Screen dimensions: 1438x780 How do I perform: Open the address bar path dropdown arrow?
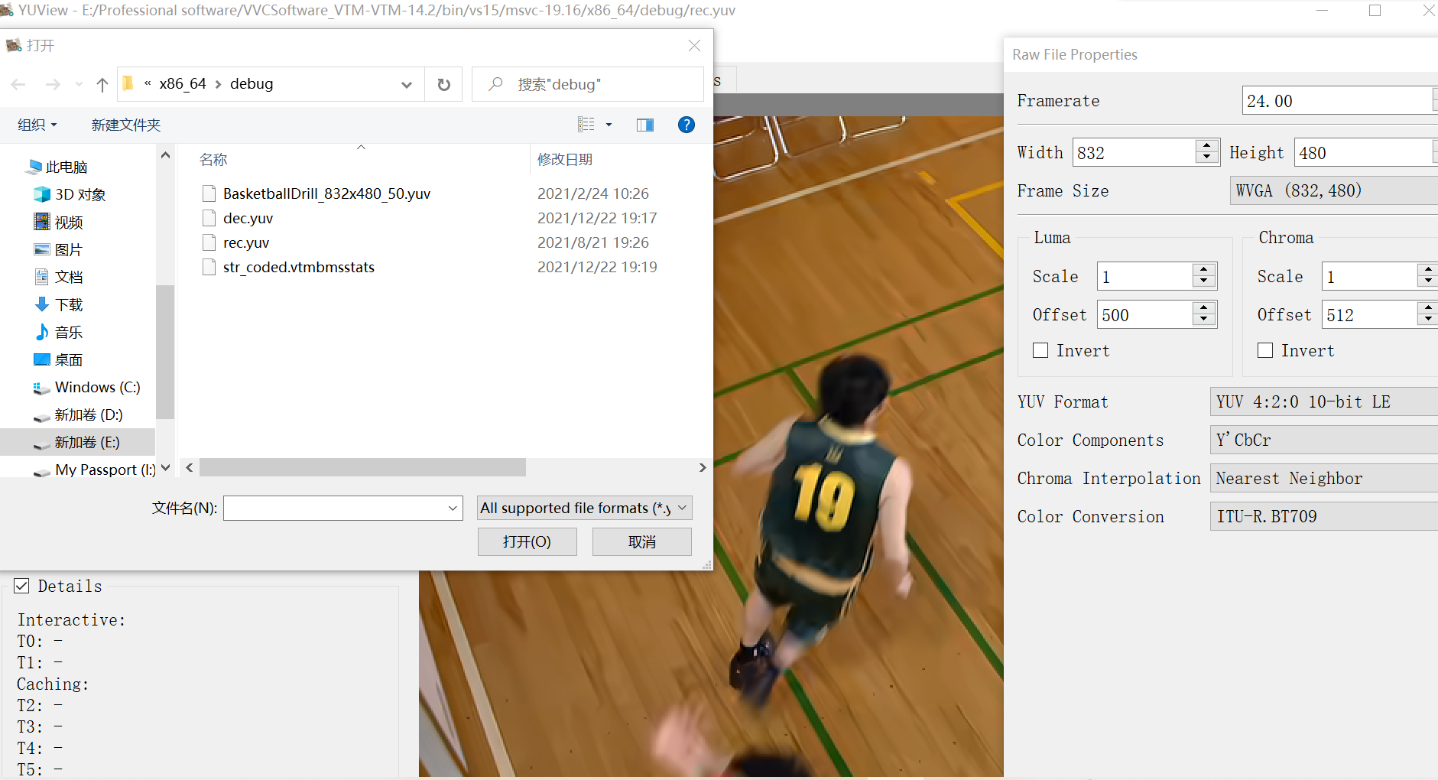[407, 84]
